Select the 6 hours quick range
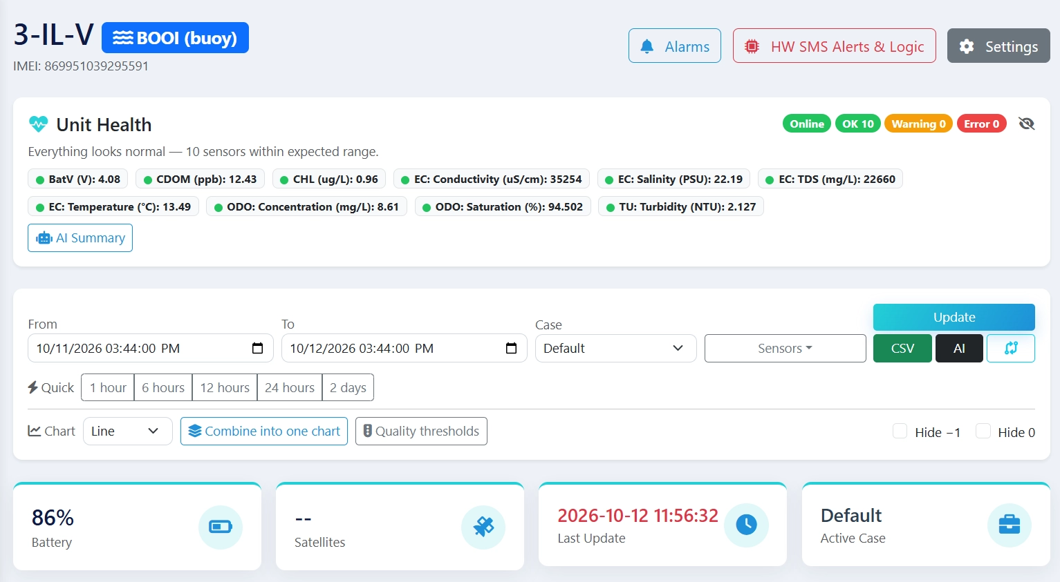Screen dimensions: 1060x582 coord(163,387)
